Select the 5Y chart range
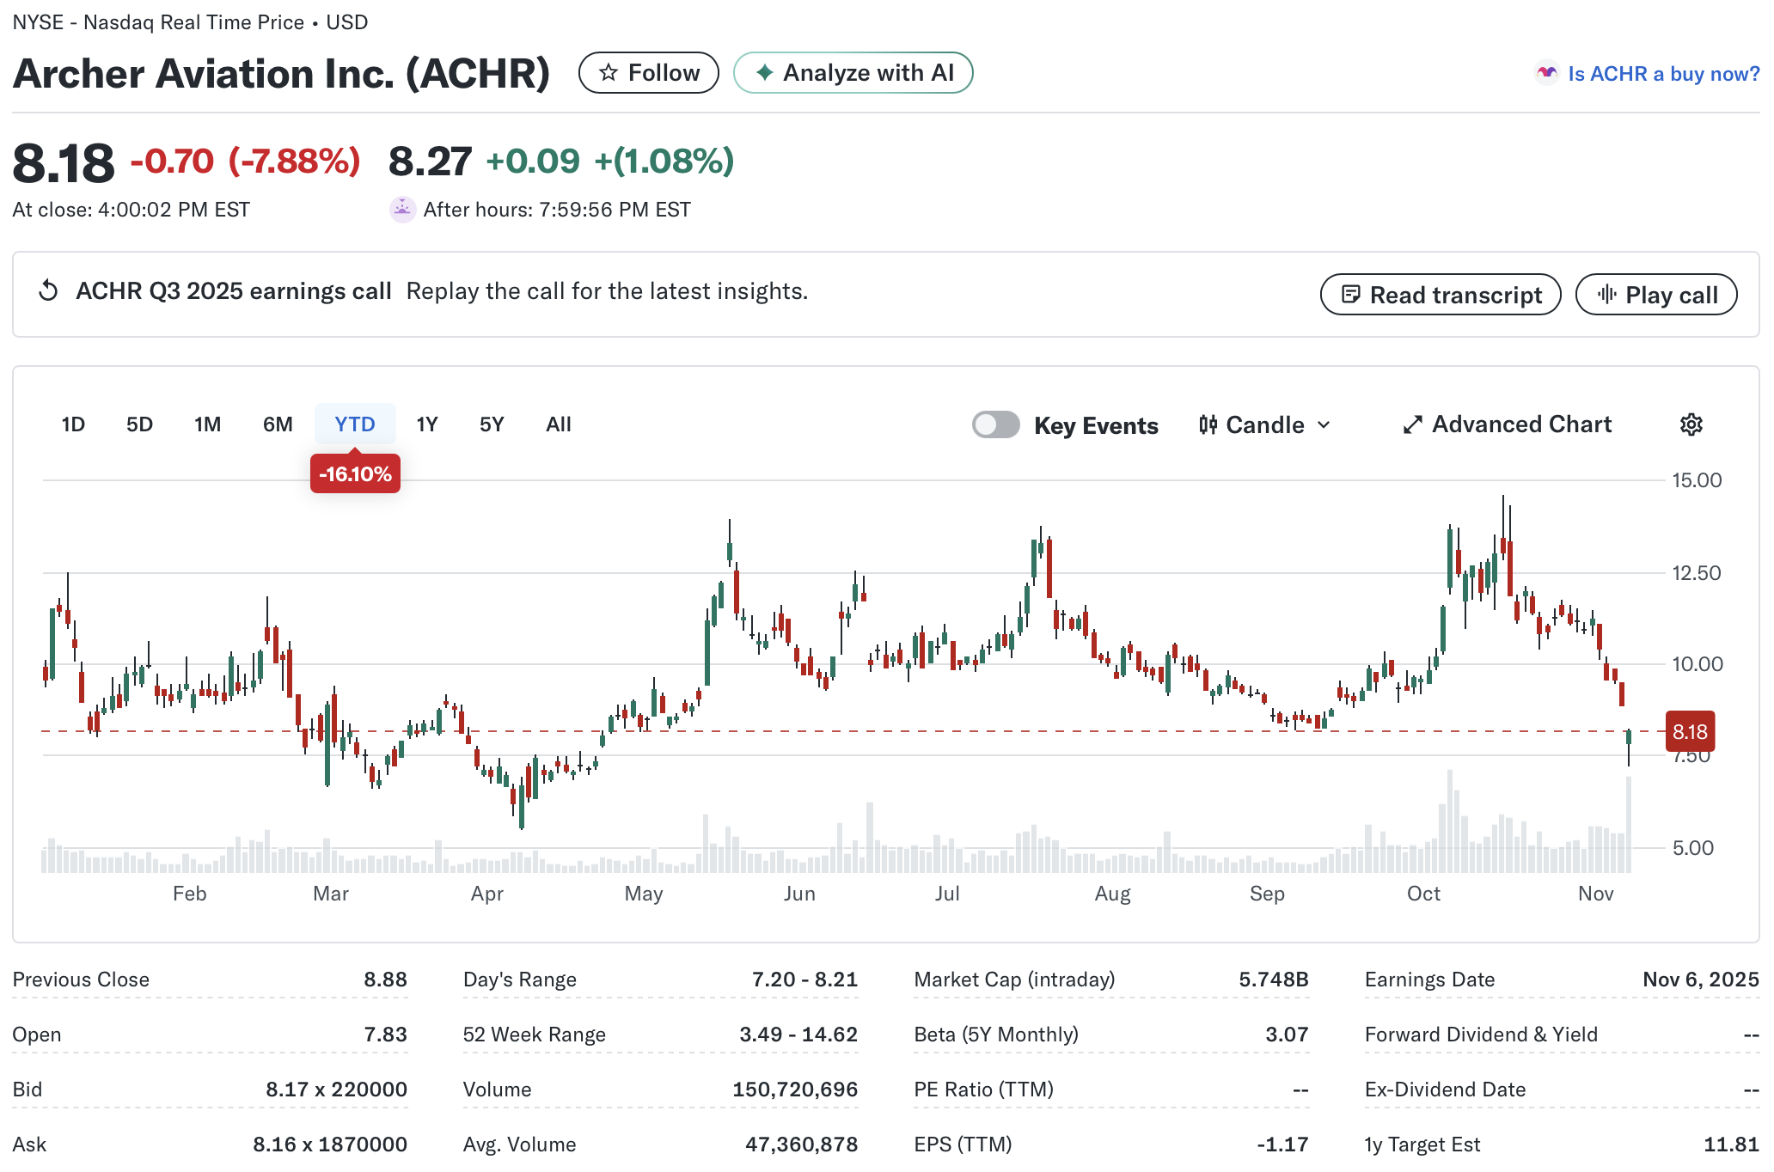Viewport: 1774px width, 1172px height. (492, 424)
